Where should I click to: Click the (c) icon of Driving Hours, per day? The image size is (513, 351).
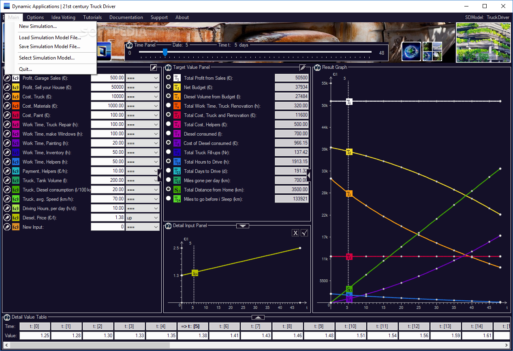[x=16, y=208]
